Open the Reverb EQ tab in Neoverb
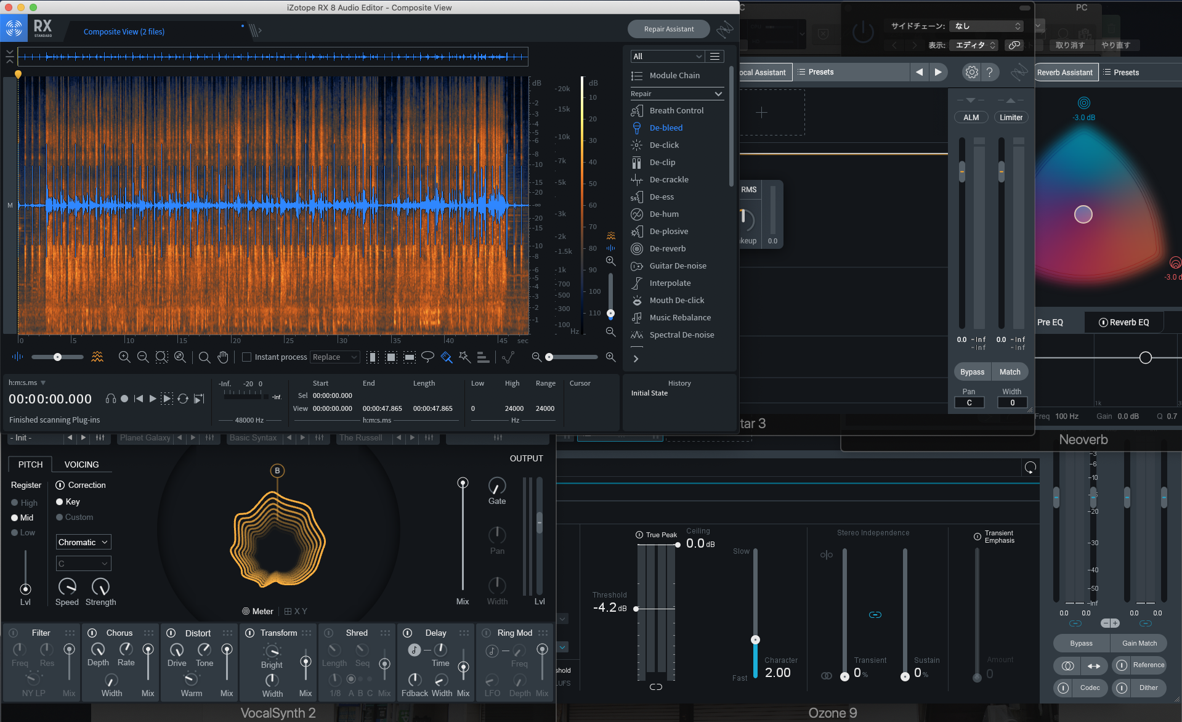1182x722 pixels. click(x=1124, y=322)
